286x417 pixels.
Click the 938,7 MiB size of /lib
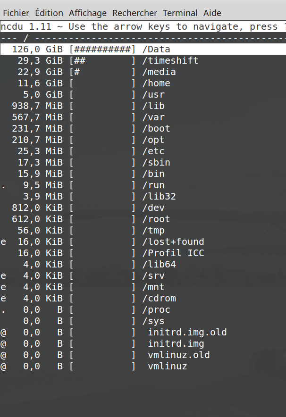(x=37, y=106)
